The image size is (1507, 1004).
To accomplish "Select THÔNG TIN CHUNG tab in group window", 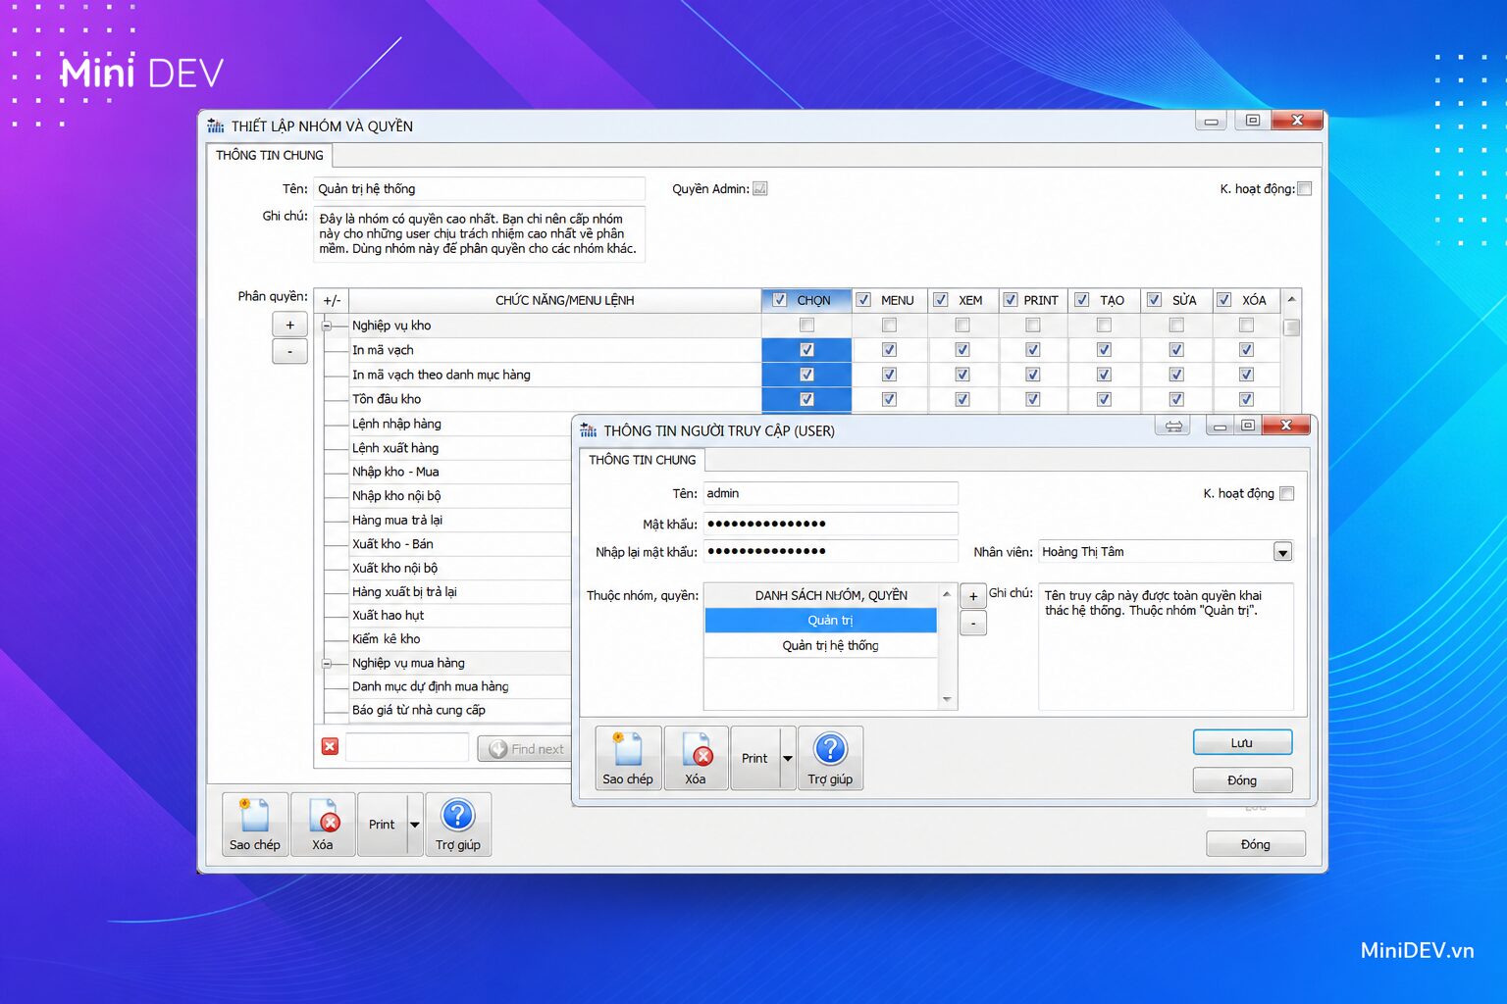I will [270, 155].
